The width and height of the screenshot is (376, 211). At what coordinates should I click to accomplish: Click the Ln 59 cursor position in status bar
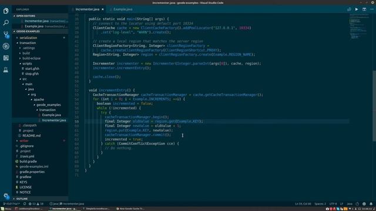click(303, 204)
